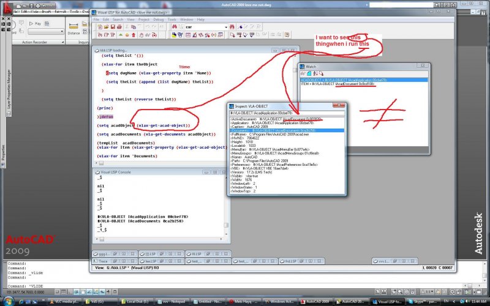Image resolution: width=490 pixels, height=306 pixels.
Task: Click the Toggle Bookmark icon
Action: (240, 27)
